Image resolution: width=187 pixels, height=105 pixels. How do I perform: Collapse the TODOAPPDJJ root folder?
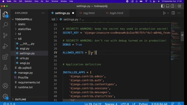(13, 19)
